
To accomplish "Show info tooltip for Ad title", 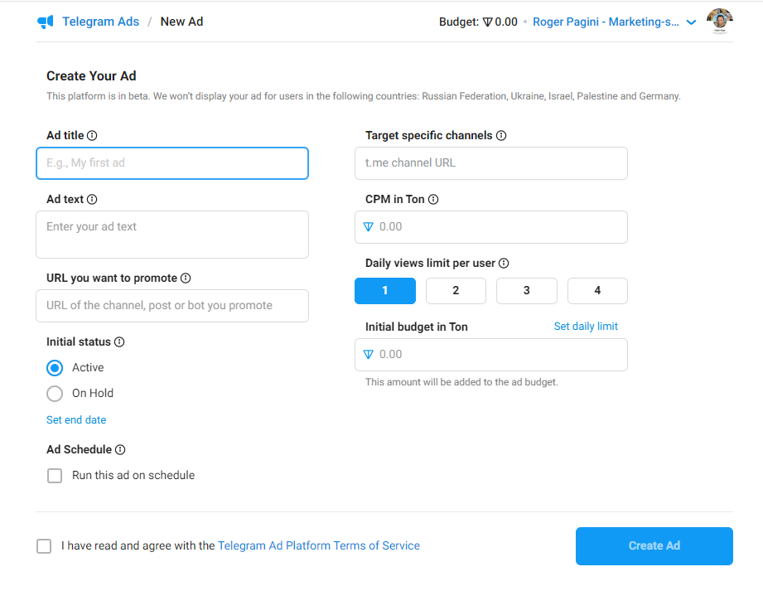I will 92,135.
